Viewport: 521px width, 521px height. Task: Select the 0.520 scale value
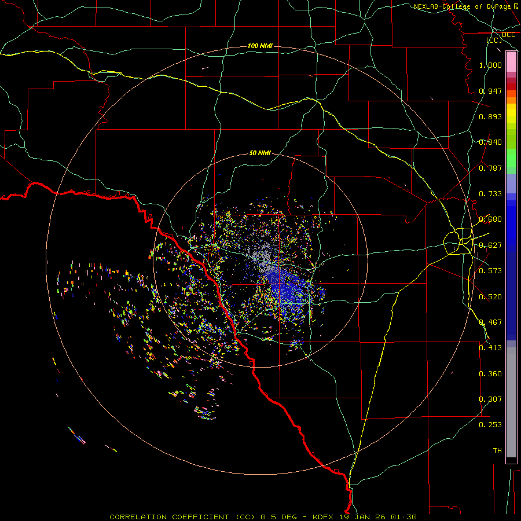click(490, 297)
